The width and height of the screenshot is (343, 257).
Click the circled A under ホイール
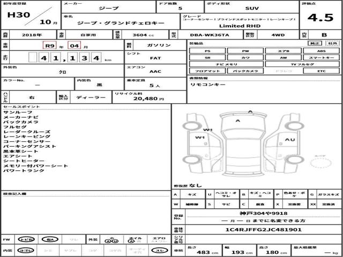tap(131, 241)
